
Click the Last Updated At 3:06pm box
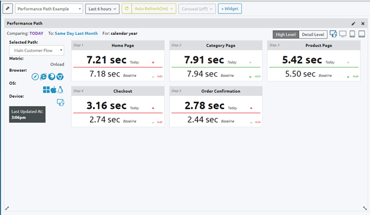pyautogui.click(x=27, y=114)
